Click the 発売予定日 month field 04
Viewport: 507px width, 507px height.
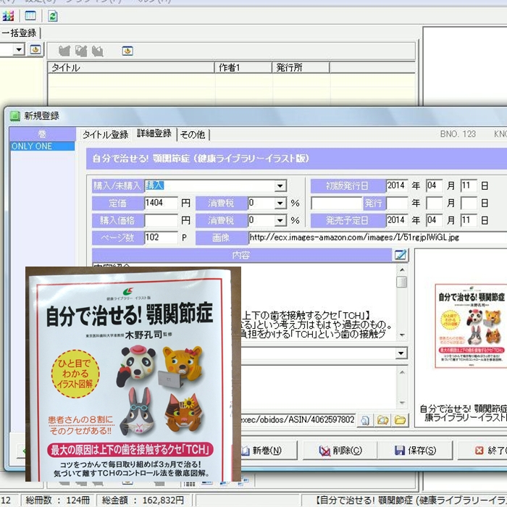coord(435,220)
